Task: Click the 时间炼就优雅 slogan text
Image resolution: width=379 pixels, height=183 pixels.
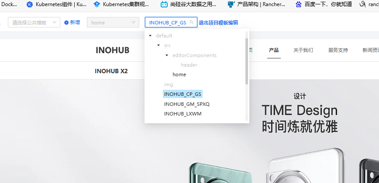Action: click(300, 127)
